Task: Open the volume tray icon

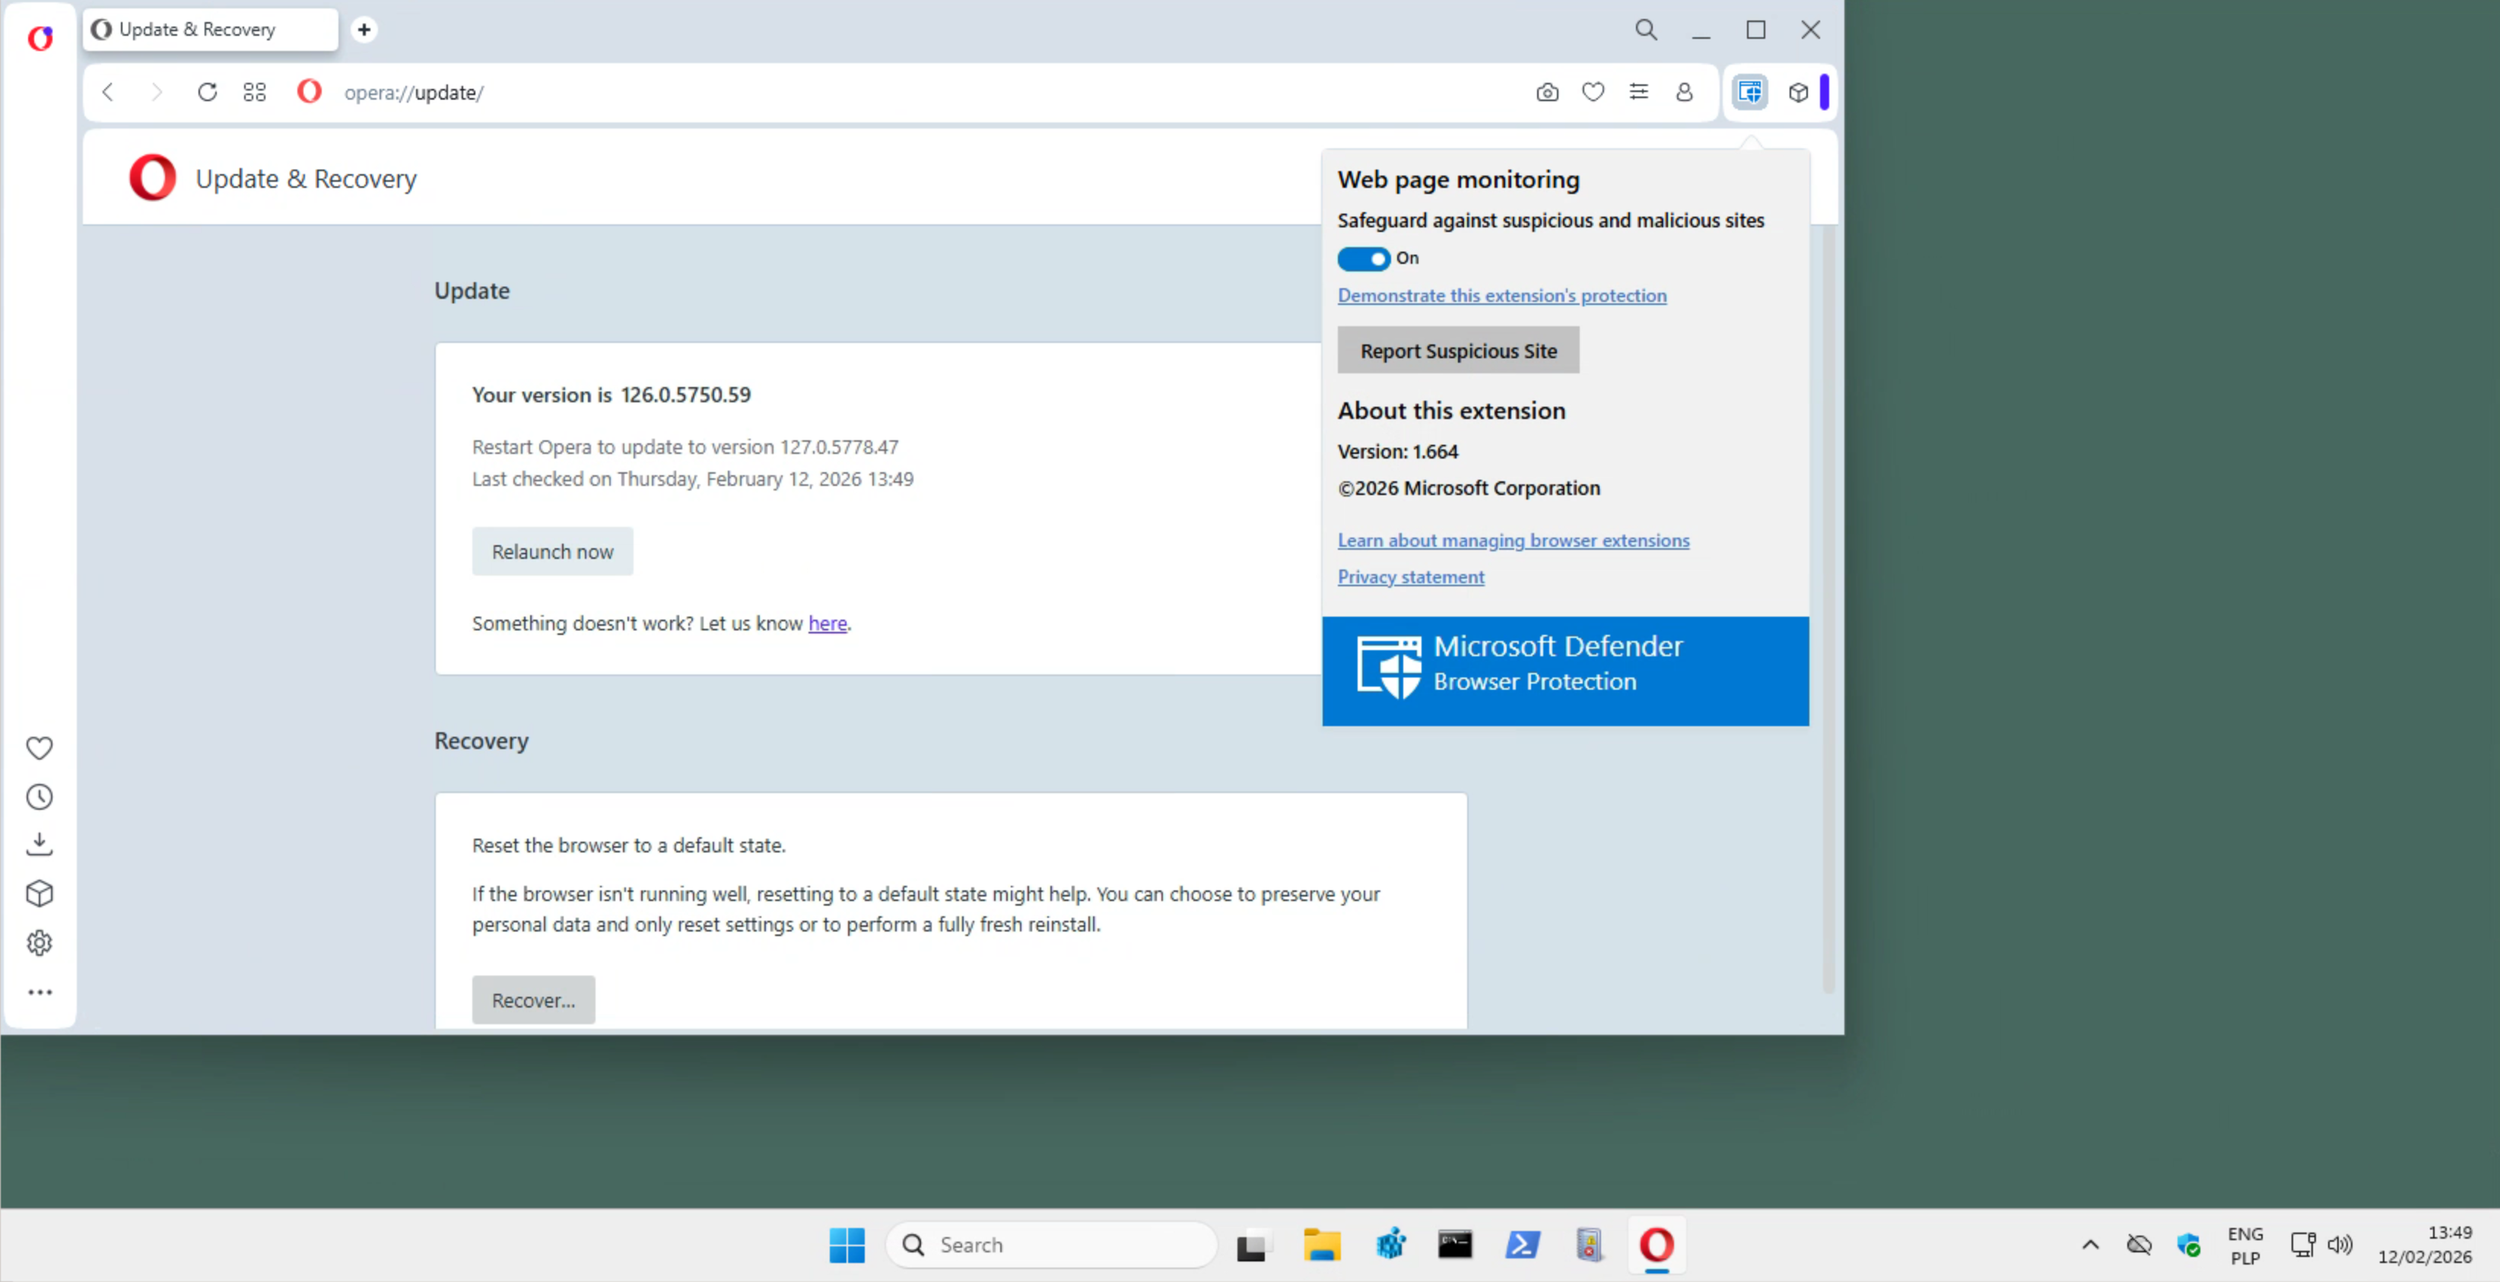Action: point(2340,1246)
